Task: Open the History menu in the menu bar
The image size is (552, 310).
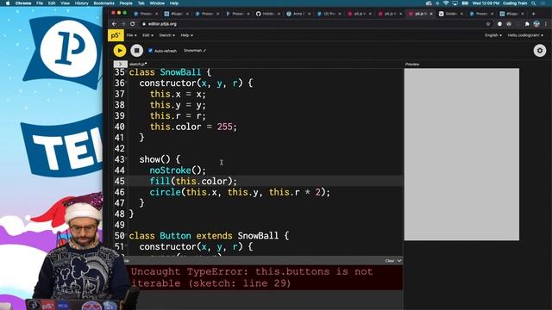Action: [x=81, y=3]
